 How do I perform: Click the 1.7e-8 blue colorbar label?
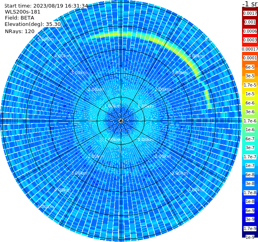pyautogui.click(x=250, y=193)
